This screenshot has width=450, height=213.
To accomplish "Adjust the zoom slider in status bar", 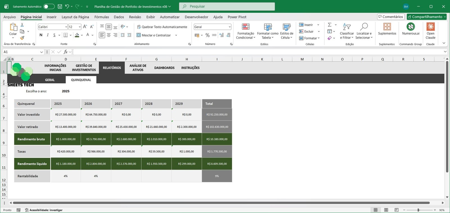I will pos(418,210).
